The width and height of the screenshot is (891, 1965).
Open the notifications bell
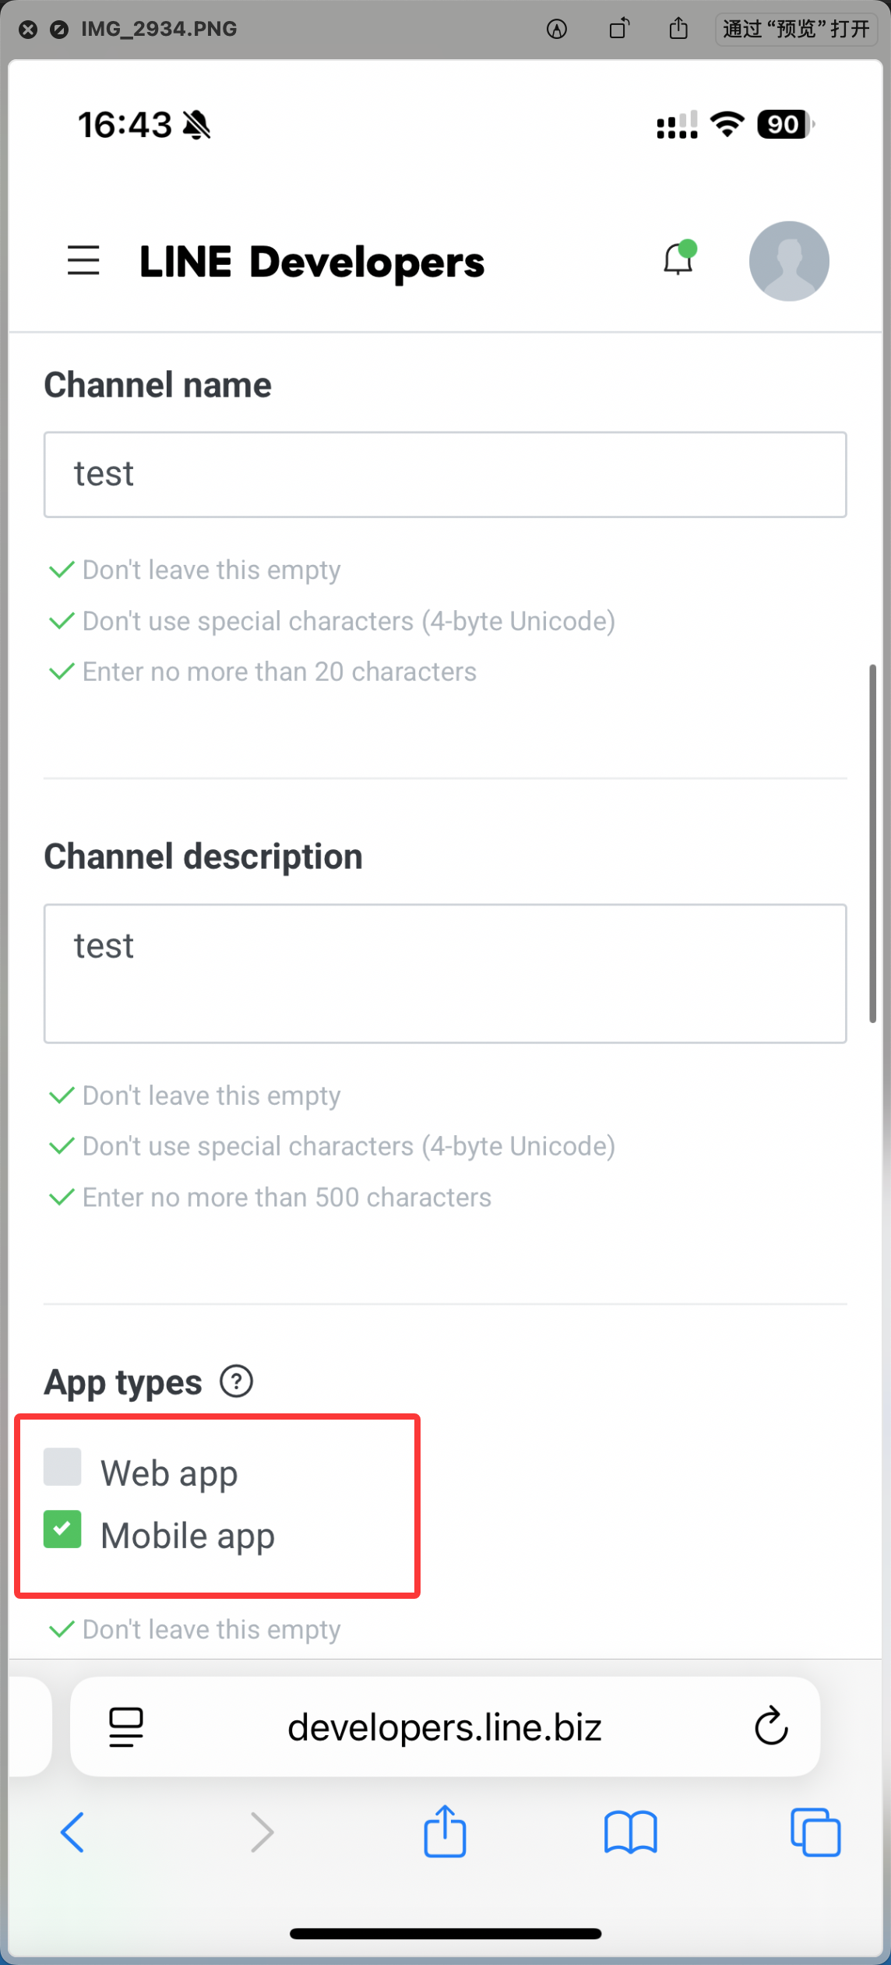point(678,259)
